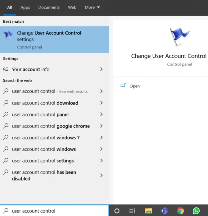This screenshot has width=208, height=216.
Task: Open Your account info settings result
Action: click(x=55, y=69)
